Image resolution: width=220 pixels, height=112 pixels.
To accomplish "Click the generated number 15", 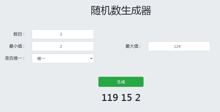I will pos(126,98).
